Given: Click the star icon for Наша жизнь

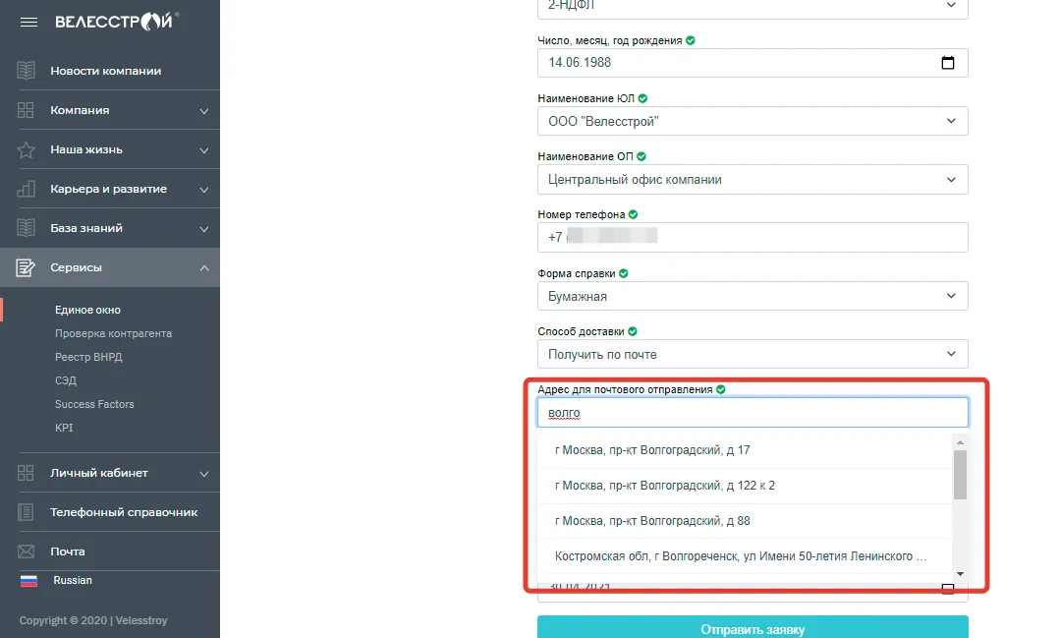Looking at the screenshot, I should point(27,149).
